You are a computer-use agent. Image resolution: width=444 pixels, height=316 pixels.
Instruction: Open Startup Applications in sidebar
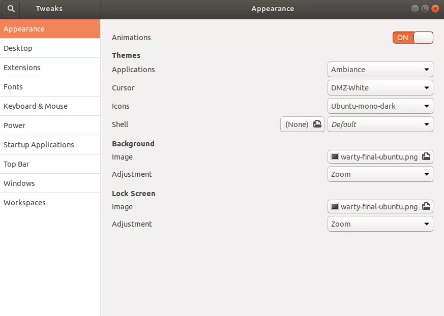point(50,145)
